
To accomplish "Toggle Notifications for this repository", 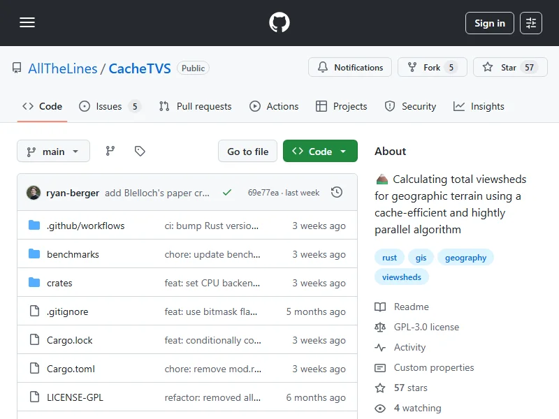I will (350, 68).
